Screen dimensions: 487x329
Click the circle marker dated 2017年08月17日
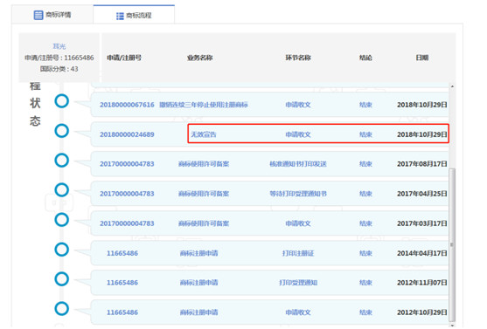pyautogui.click(x=62, y=161)
